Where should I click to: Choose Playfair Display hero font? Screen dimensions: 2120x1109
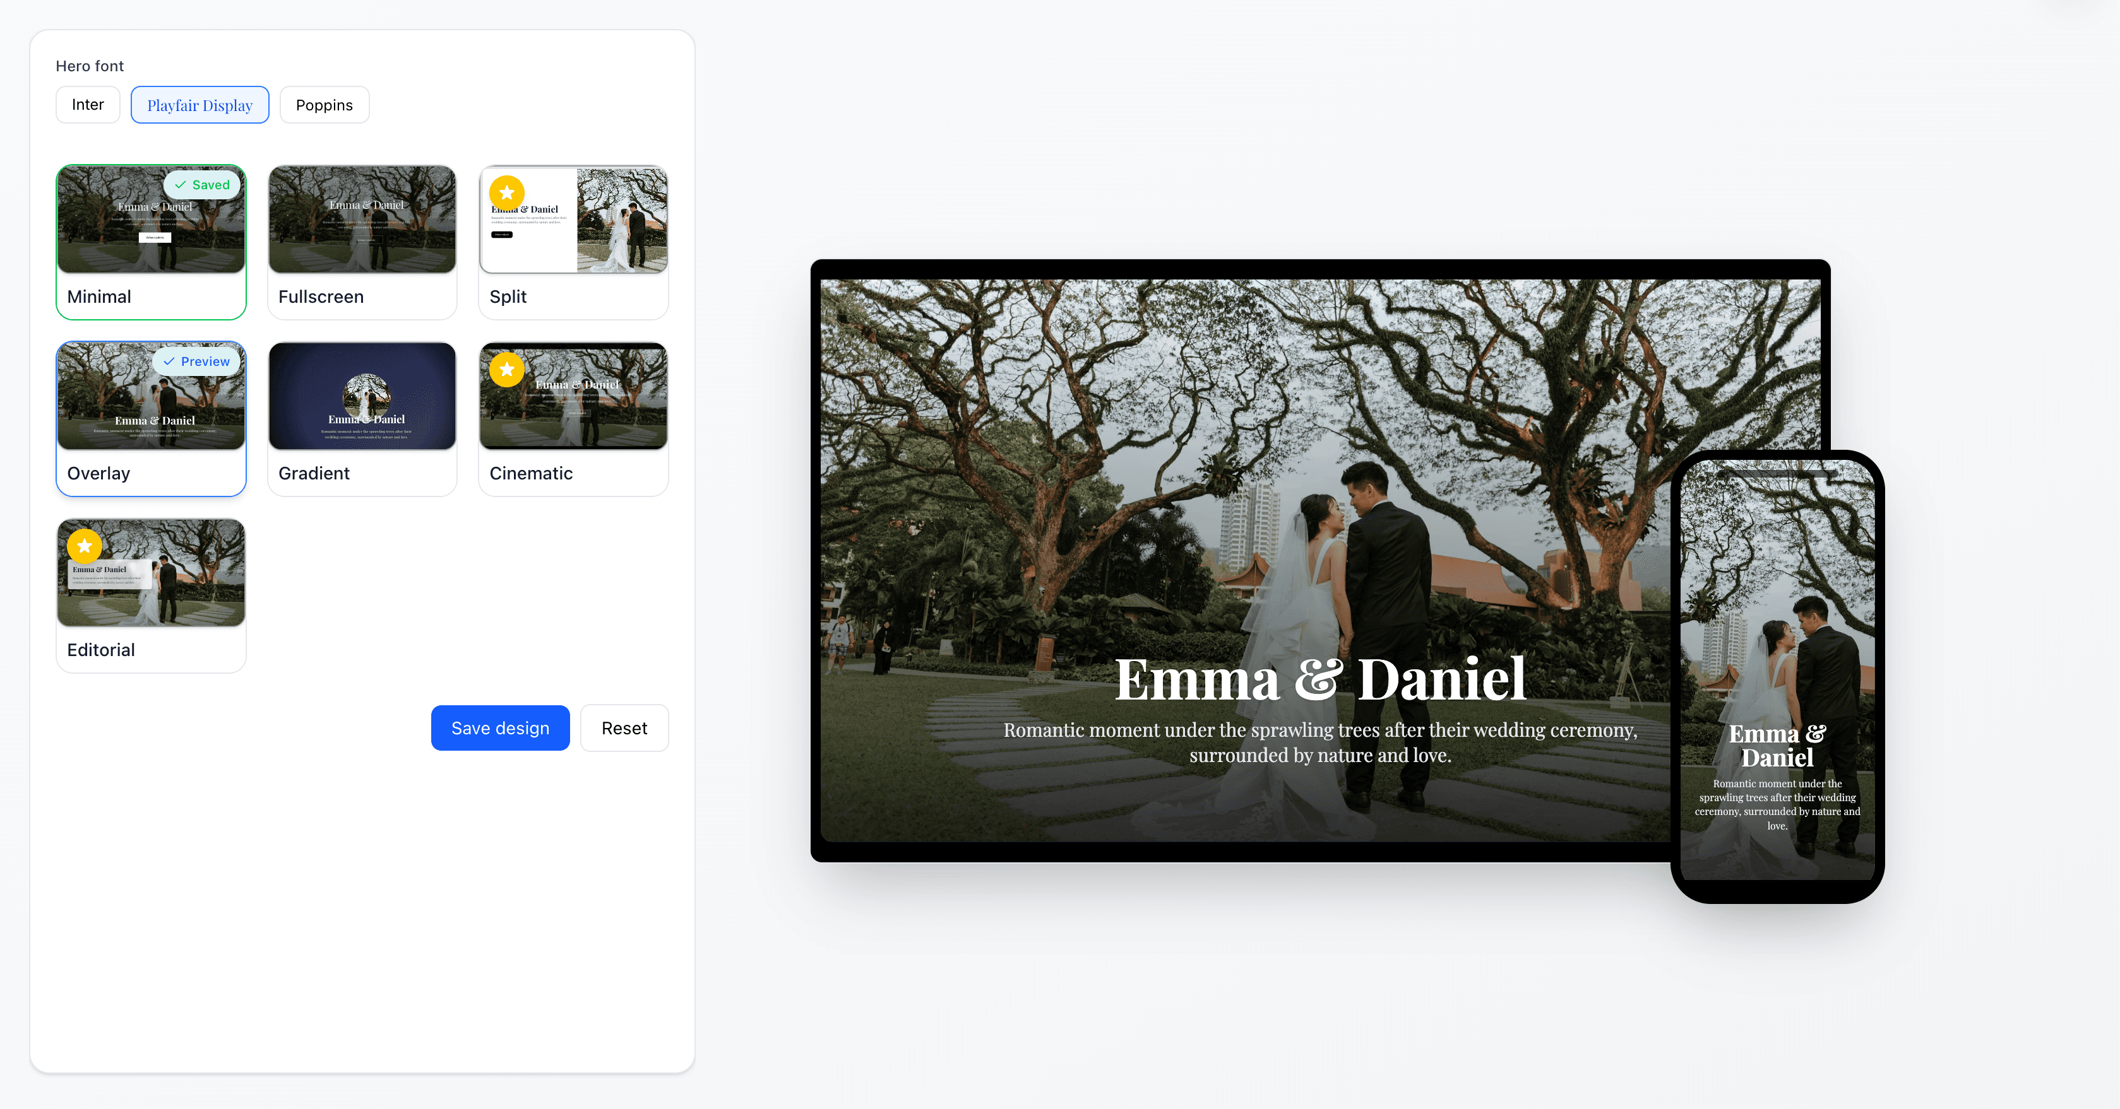click(x=200, y=105)
